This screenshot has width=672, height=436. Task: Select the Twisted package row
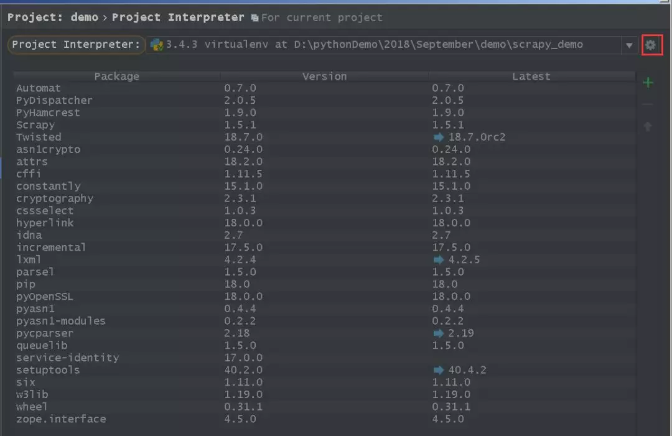click(324, 137)
